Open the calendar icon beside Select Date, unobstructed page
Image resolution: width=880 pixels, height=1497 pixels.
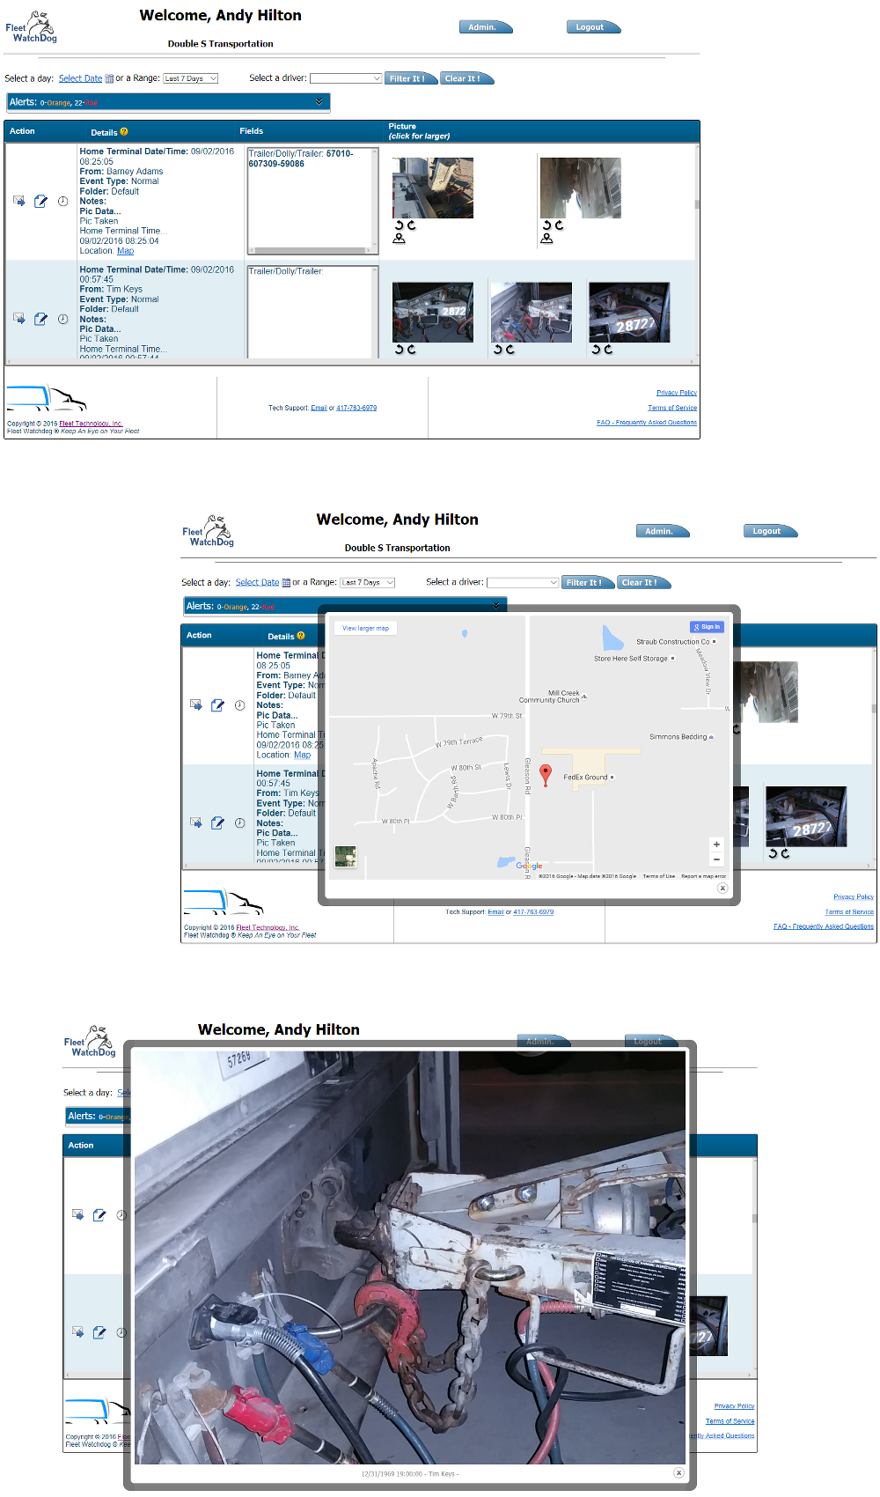[x=109, y=78]
